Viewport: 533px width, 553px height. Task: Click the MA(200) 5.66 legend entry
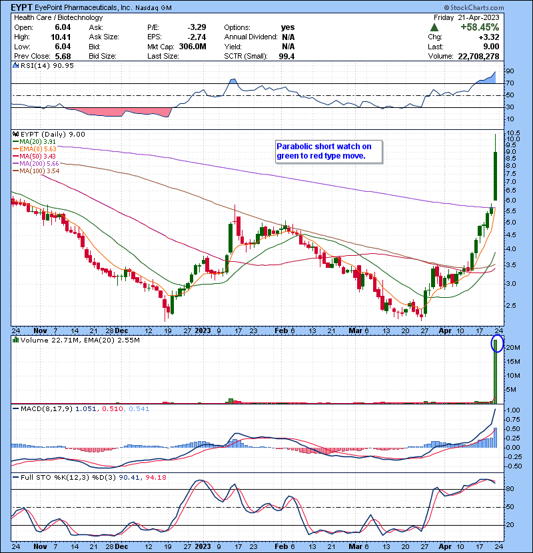35,164
